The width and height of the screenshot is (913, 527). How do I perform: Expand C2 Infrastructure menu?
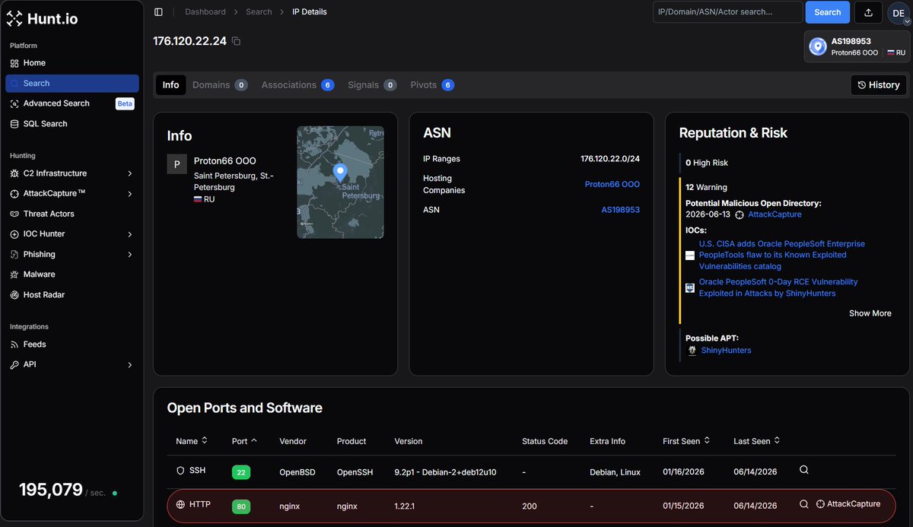pyautogui.click(x=72, y=173)
